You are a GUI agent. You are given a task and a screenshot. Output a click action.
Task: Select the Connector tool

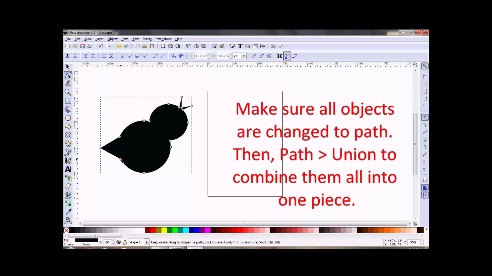pos(68,220)
